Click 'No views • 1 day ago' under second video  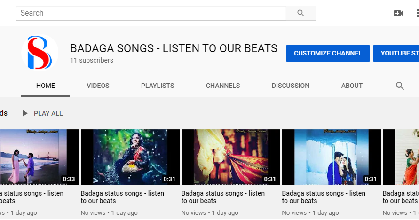click(x=109, y=213)
